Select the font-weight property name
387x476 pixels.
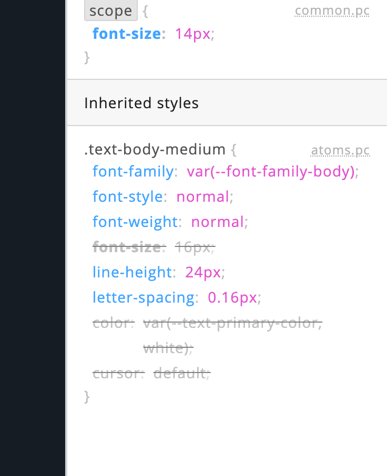pyautogui.click(x=135, y=222)
